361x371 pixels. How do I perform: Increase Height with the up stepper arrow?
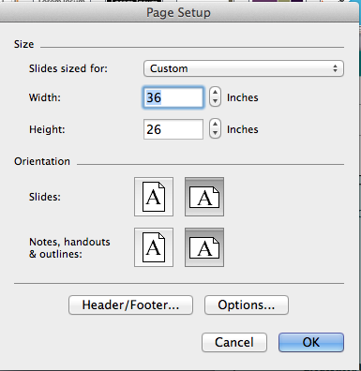[215, 125]
